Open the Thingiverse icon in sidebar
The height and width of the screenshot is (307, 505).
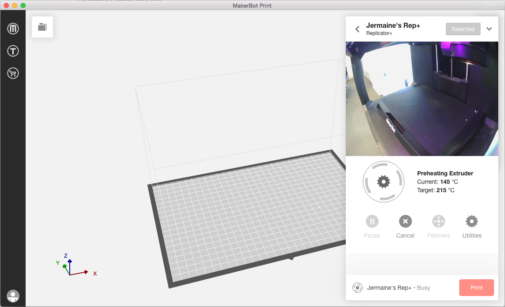(x=13, y=51)
